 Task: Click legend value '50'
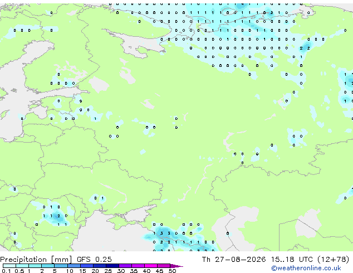tap(172, 271)
